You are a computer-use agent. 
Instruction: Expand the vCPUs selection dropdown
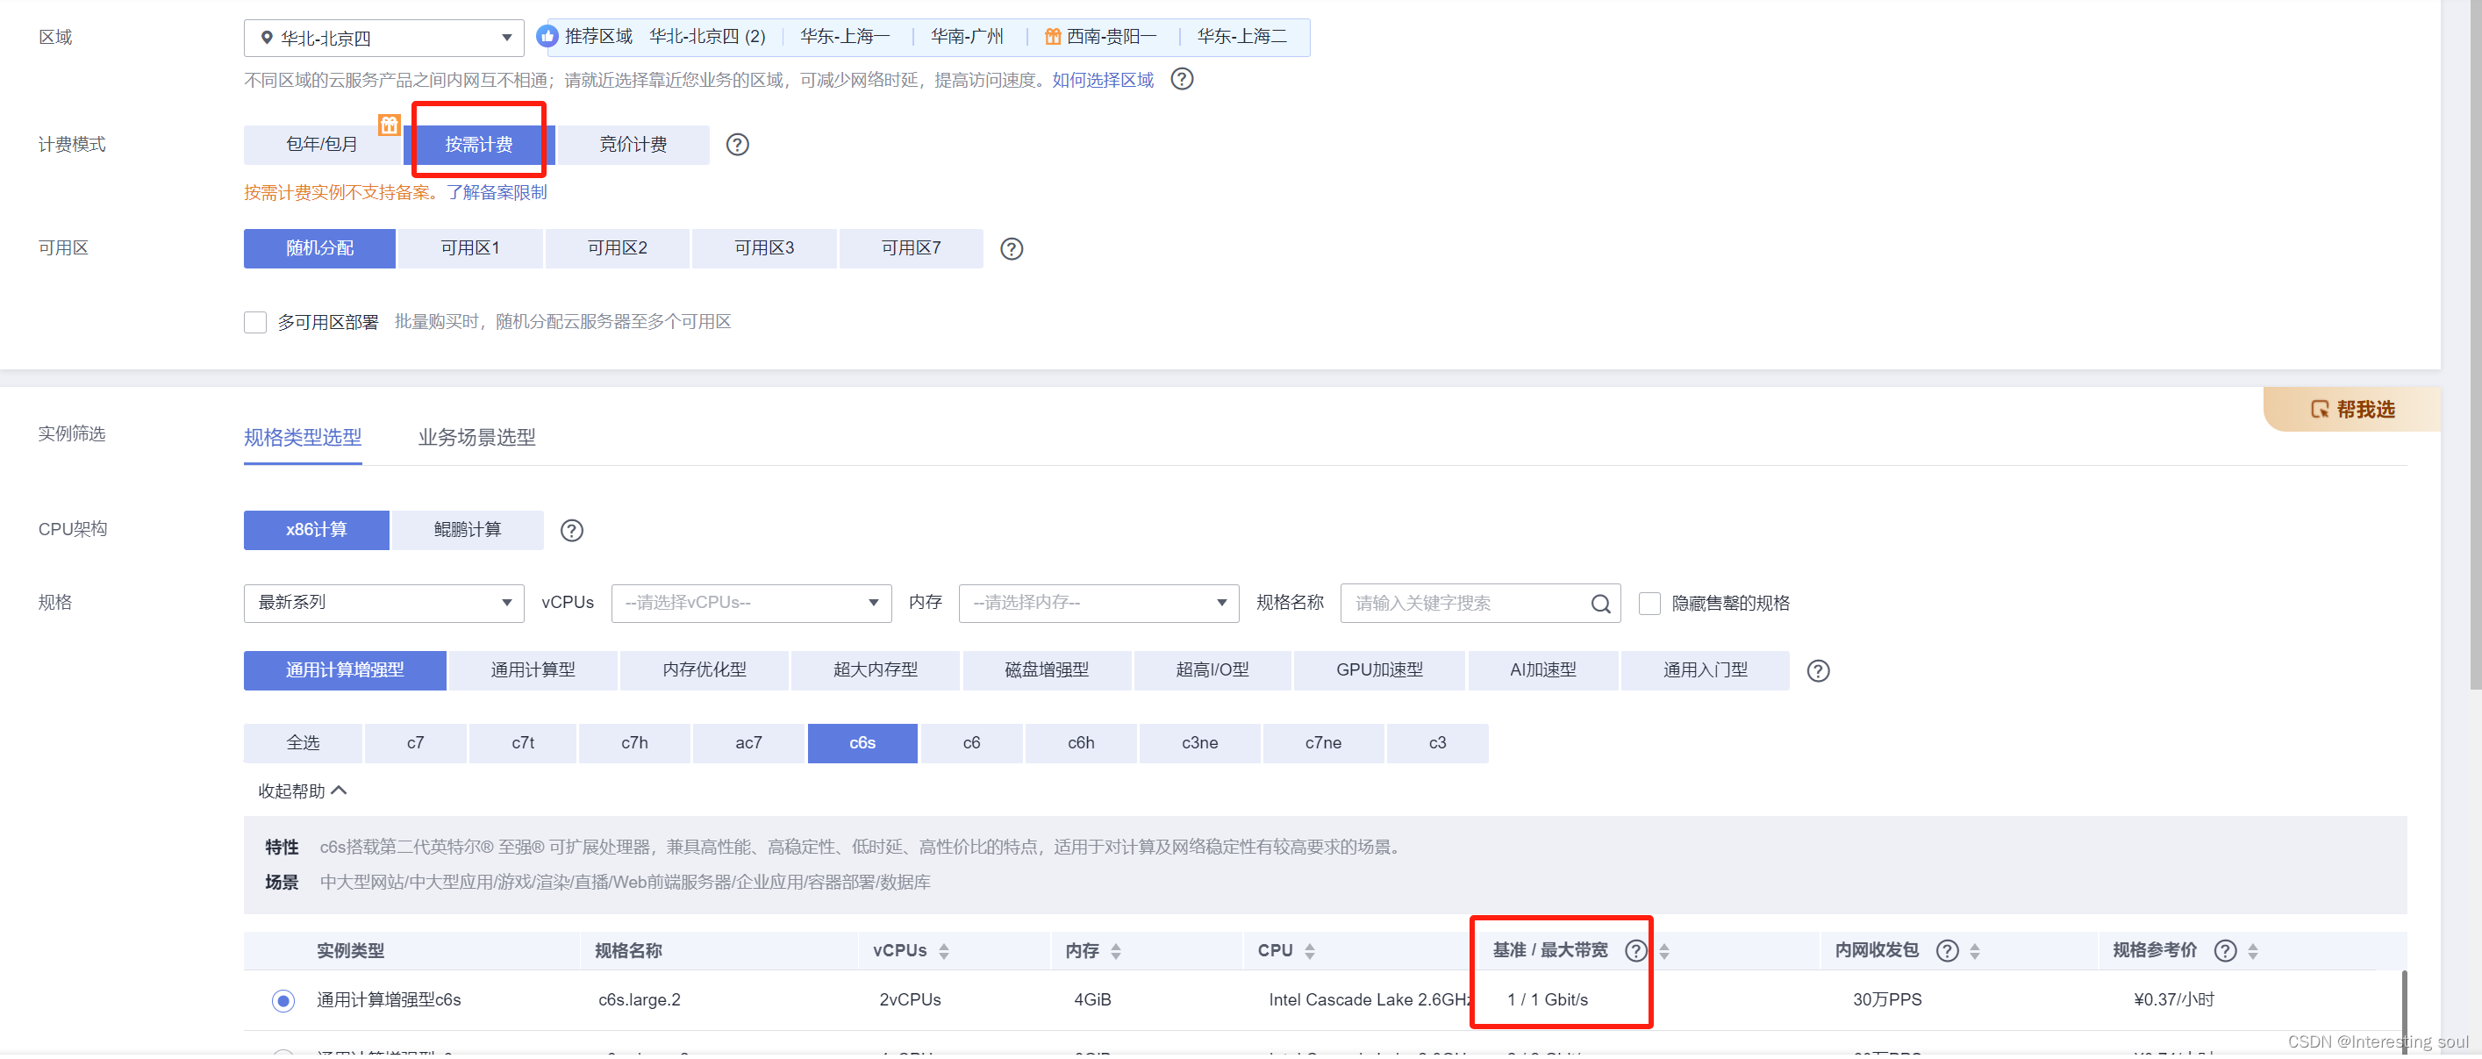pos(751,604)
